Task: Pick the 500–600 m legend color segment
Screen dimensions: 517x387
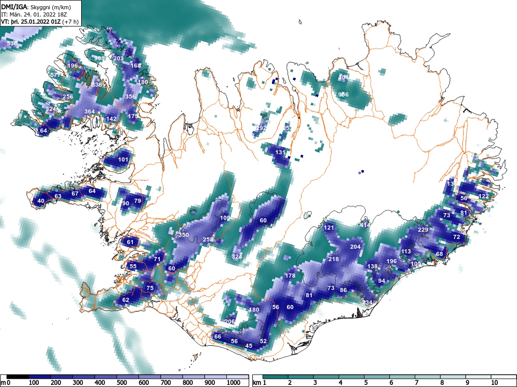Action: click(x=128, y=377)
